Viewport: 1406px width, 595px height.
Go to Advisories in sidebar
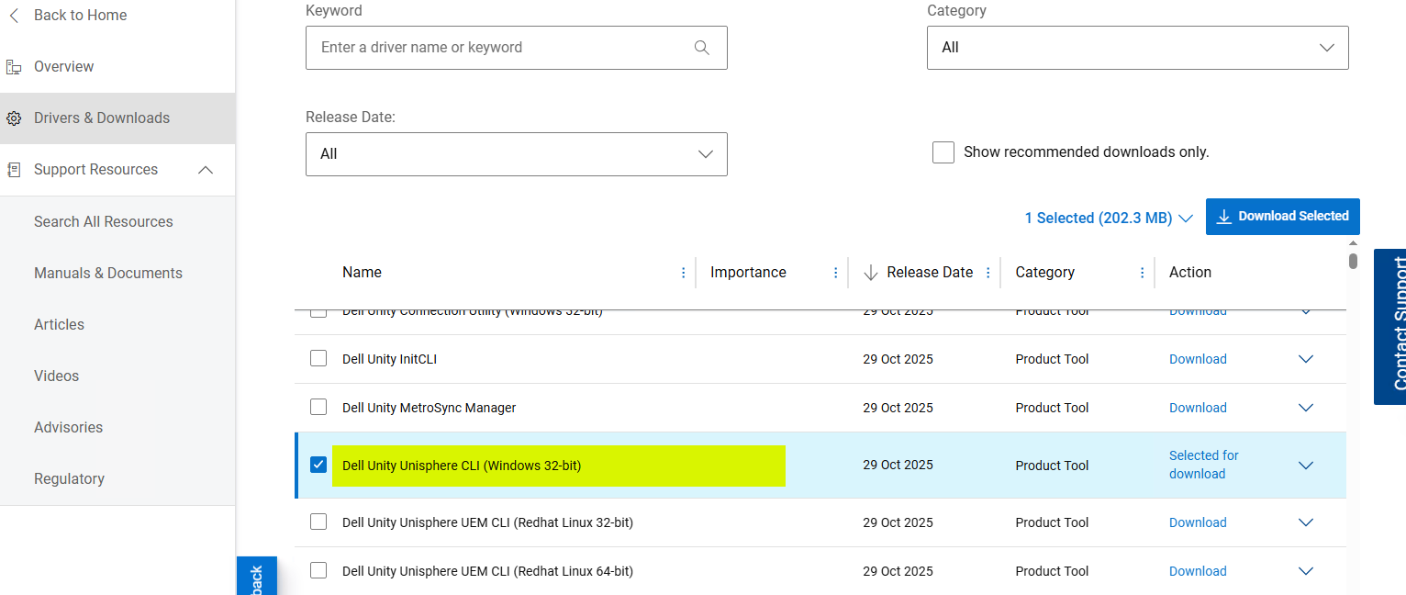[x=68, y=427]
